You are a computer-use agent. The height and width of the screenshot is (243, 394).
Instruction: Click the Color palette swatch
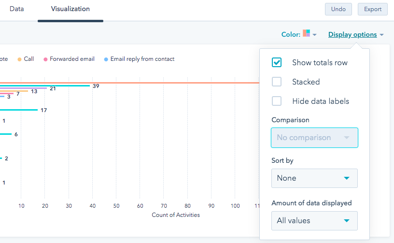point(306,33)
